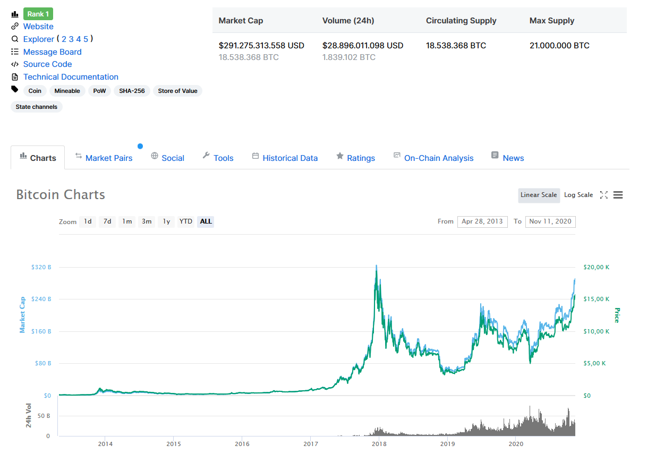
Task: Set zoom to 1d
Action: point(88,221)
